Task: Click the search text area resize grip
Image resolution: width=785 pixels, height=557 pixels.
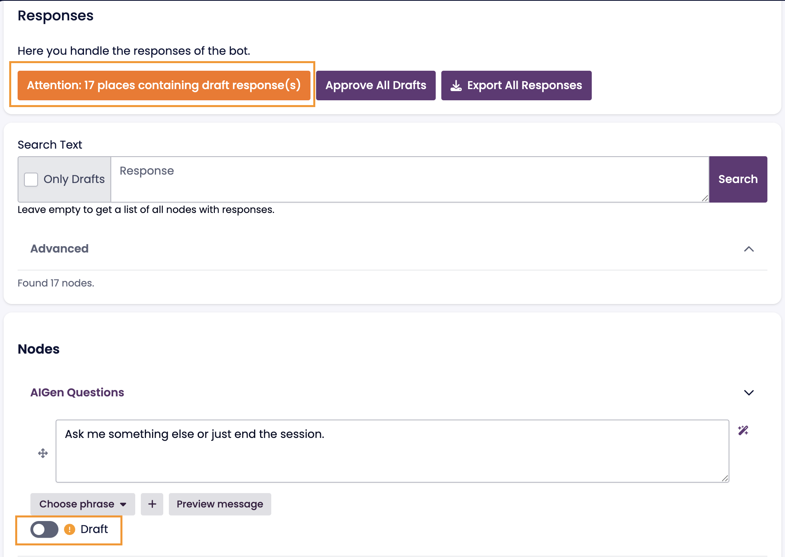Action: click(705, 198)
